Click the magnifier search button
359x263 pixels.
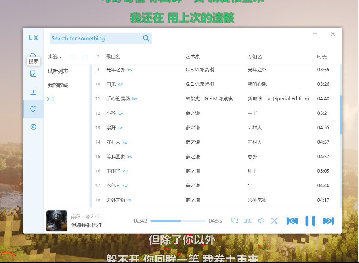pyautogui.click(x=146, y=38)
